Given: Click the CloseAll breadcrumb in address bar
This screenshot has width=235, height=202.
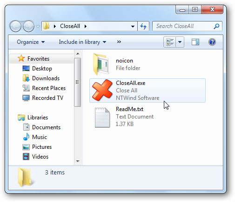Looking at the screenshot, I should tap(70, 26).
